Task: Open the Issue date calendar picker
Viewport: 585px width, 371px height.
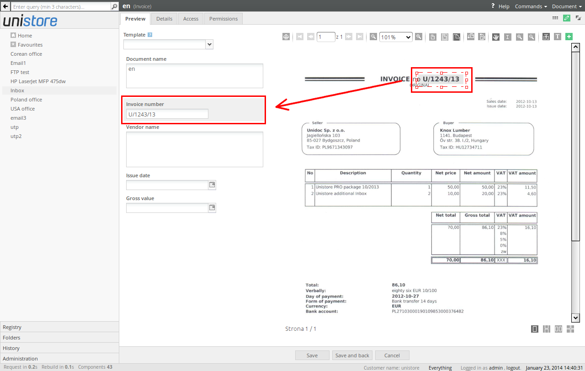Action: [212, 185]
